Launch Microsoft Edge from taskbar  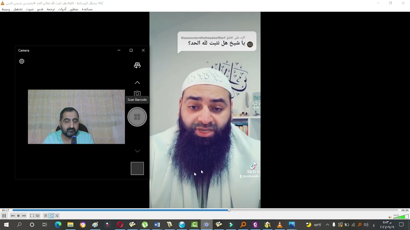coord(58,225)
